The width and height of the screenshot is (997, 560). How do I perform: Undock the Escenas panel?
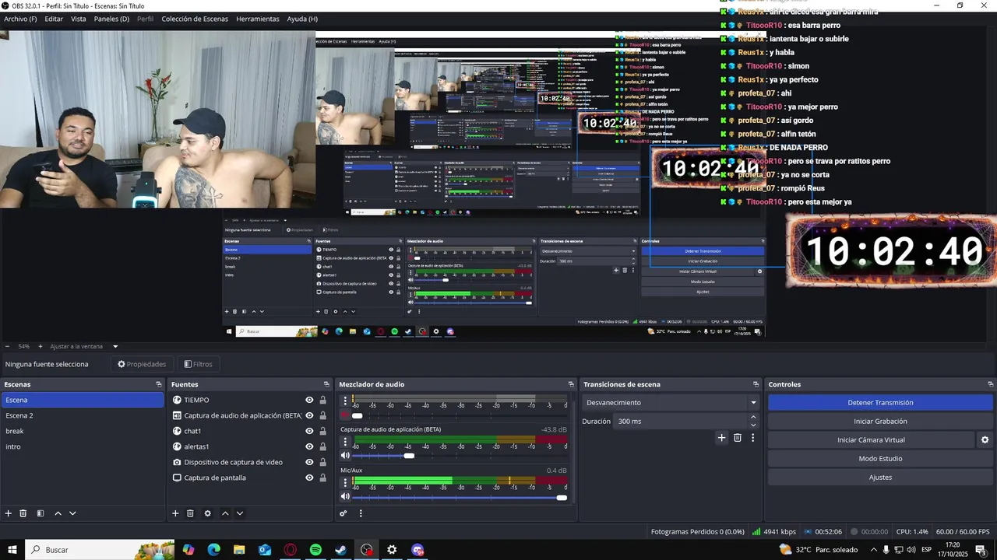(x=159, y=384)
